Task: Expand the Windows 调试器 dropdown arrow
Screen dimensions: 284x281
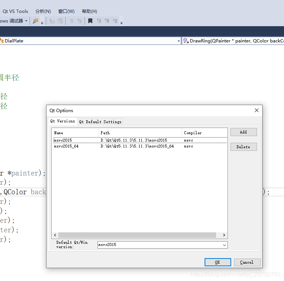Action: 26,21
